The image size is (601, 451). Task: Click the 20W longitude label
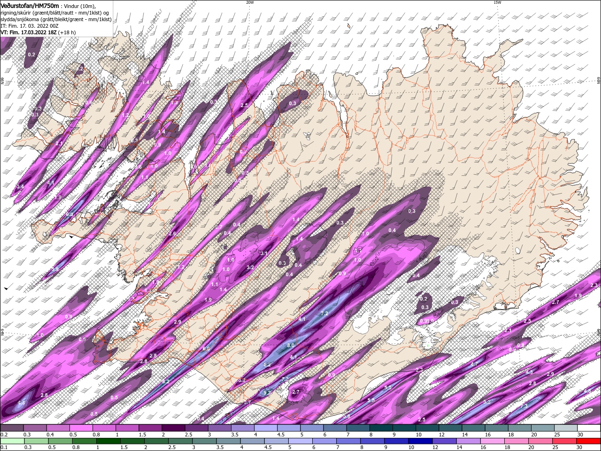[x=250, y=2]
